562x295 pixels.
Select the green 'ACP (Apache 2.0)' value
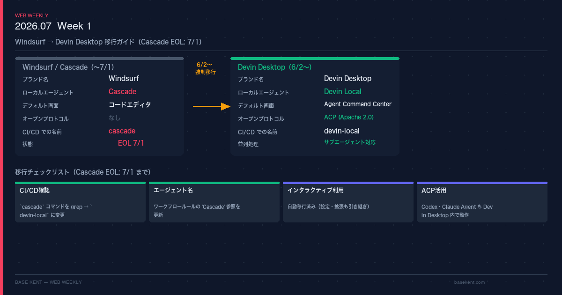click(x=349, y=117)
